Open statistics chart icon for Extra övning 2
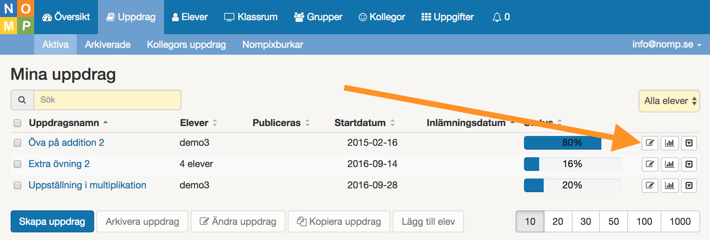Image resolution: width=710 pixels, height=240 pixels. point(669,164)
